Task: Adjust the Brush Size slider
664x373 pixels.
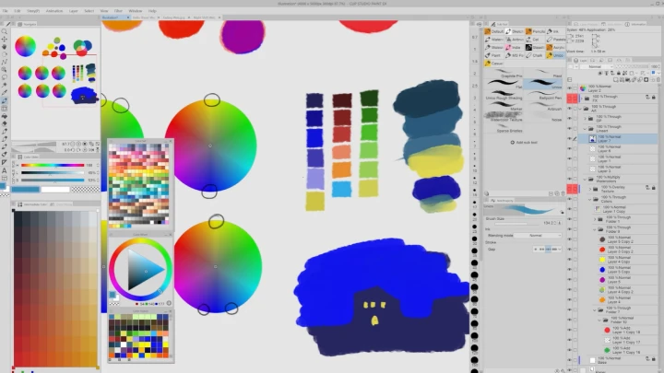Action: pyautogui.click(x=517, y=223)
